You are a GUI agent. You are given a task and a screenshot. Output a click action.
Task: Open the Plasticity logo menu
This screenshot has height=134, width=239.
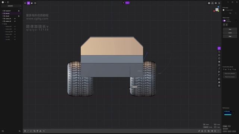(3, 2)
